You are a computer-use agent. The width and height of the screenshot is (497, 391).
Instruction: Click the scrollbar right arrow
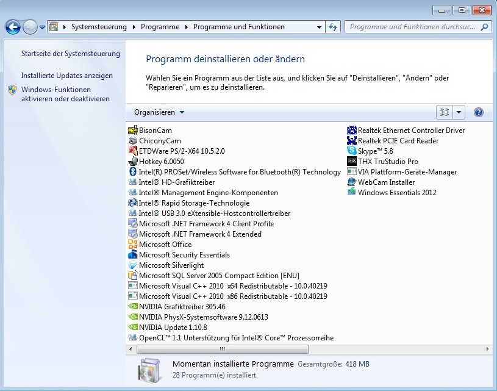tap(487, 349)
